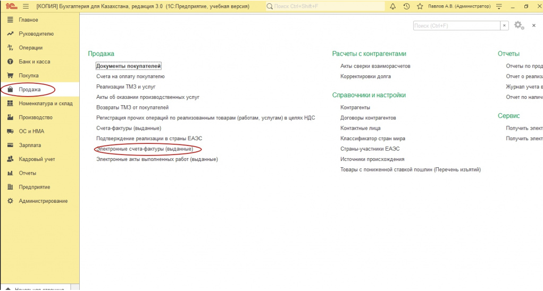Click the notifications bell icon

pyautogui.click(x=393, y=6)
